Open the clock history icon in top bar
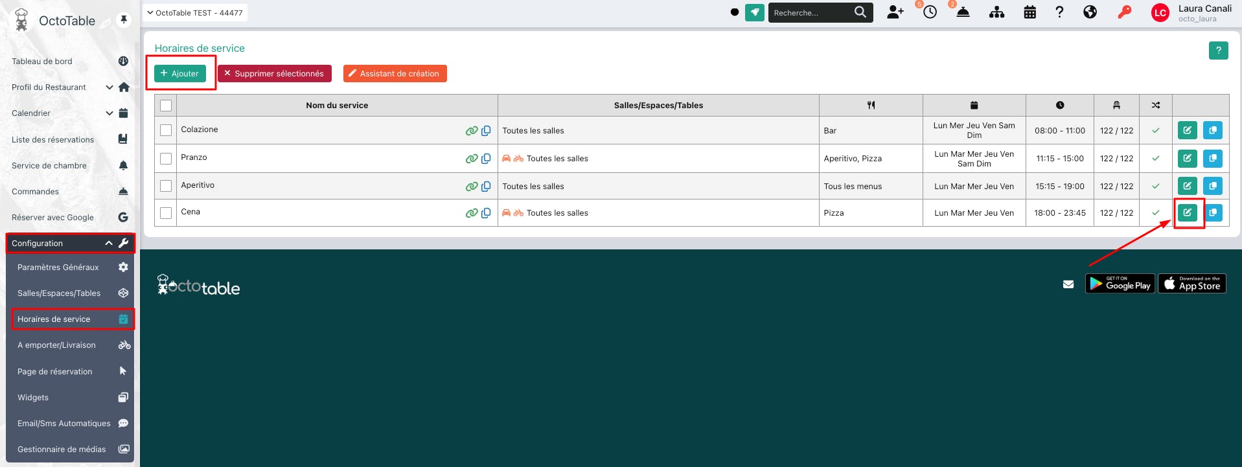This screenshot has width=1242, height=467. coord(930,12)
